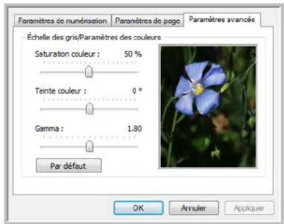Click the 1.80 gamma value

134,128
